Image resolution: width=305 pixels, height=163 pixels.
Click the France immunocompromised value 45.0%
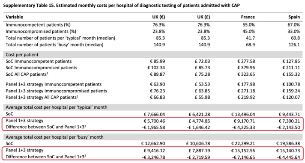[248, 32]
